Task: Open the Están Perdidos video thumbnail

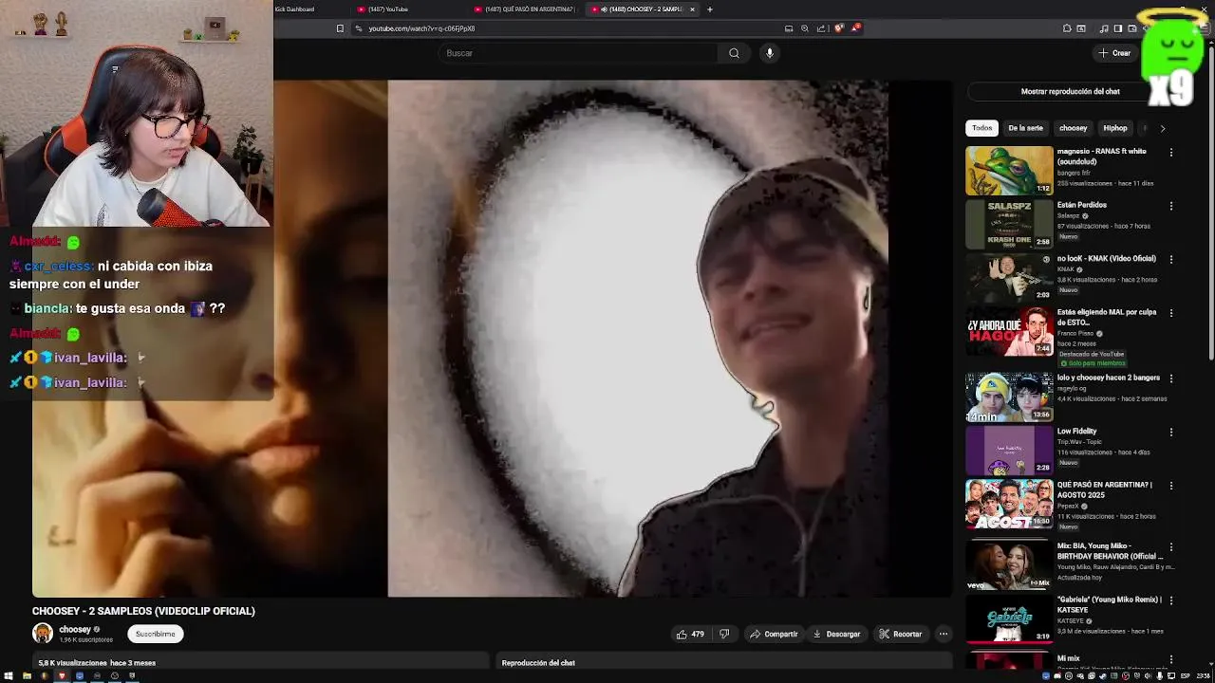Action: (1009, 224)
